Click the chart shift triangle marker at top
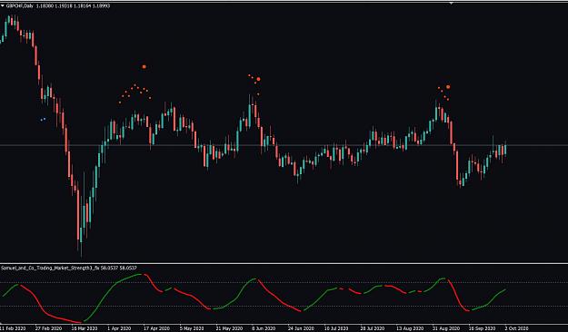The width and height of the screenshot is (568, 332). 452,3
